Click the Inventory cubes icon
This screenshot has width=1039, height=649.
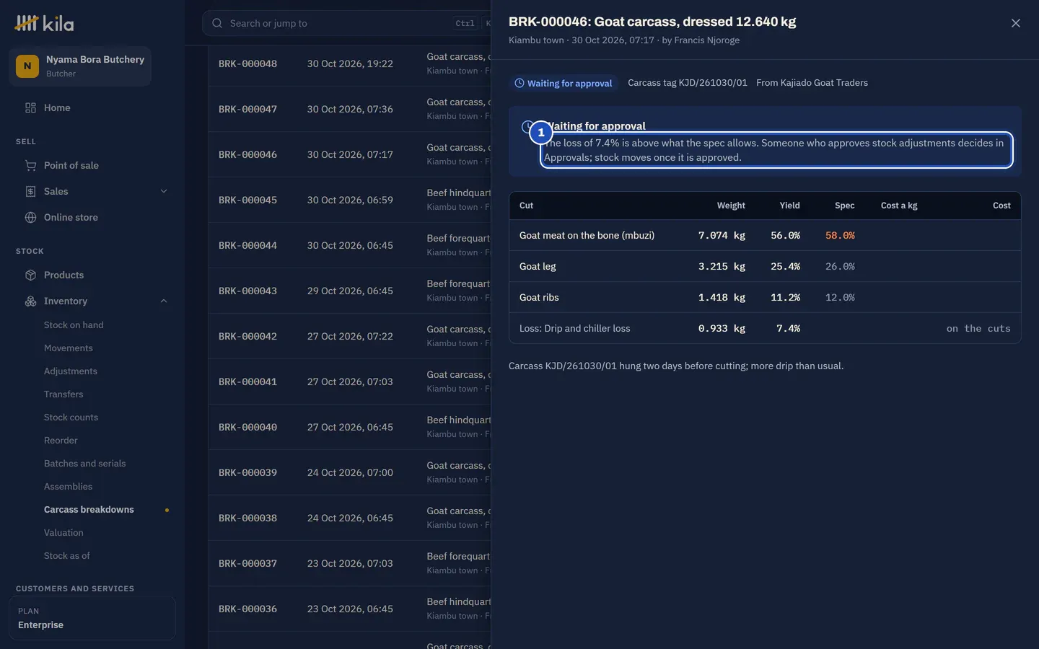coord(30,301)
